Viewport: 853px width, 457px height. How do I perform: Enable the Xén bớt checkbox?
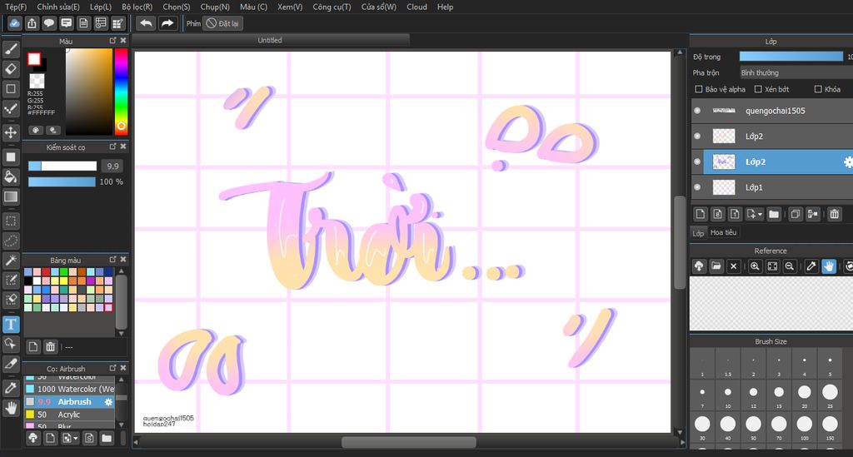[x=758, y=89]
